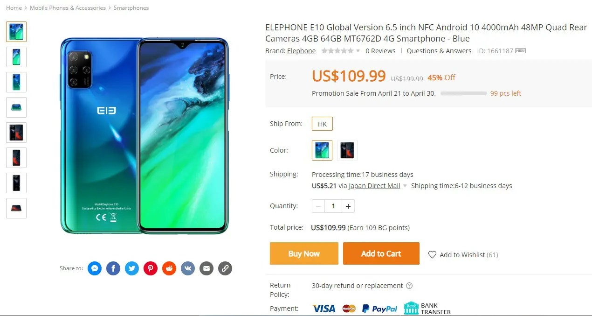
Task: Choose the blue color variant
Action: pos(322,150)
